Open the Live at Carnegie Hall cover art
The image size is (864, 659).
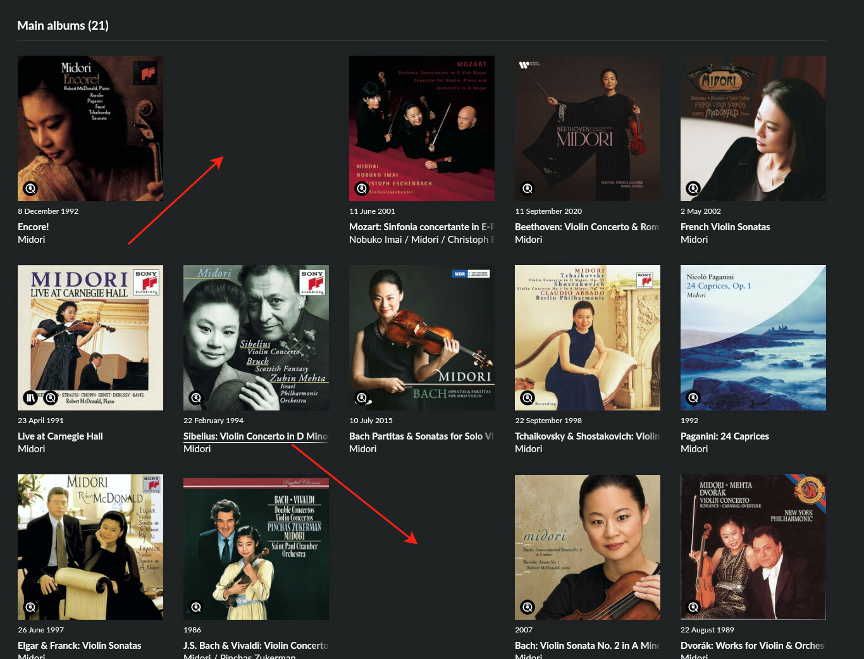tap(90, 338)
